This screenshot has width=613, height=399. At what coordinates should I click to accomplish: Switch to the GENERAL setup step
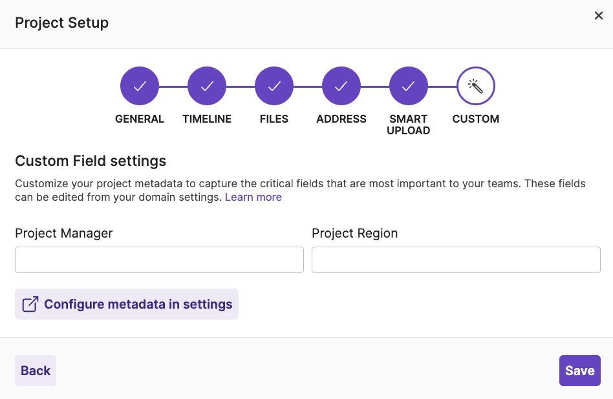pyautogui.click(x=140, y=119)
